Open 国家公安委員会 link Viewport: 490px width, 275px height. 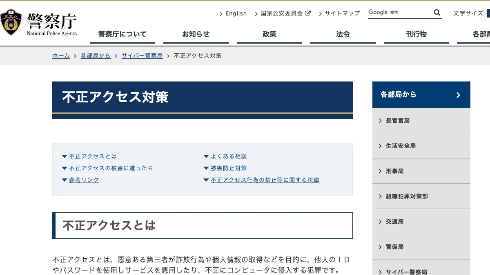[x=282, y=13]
